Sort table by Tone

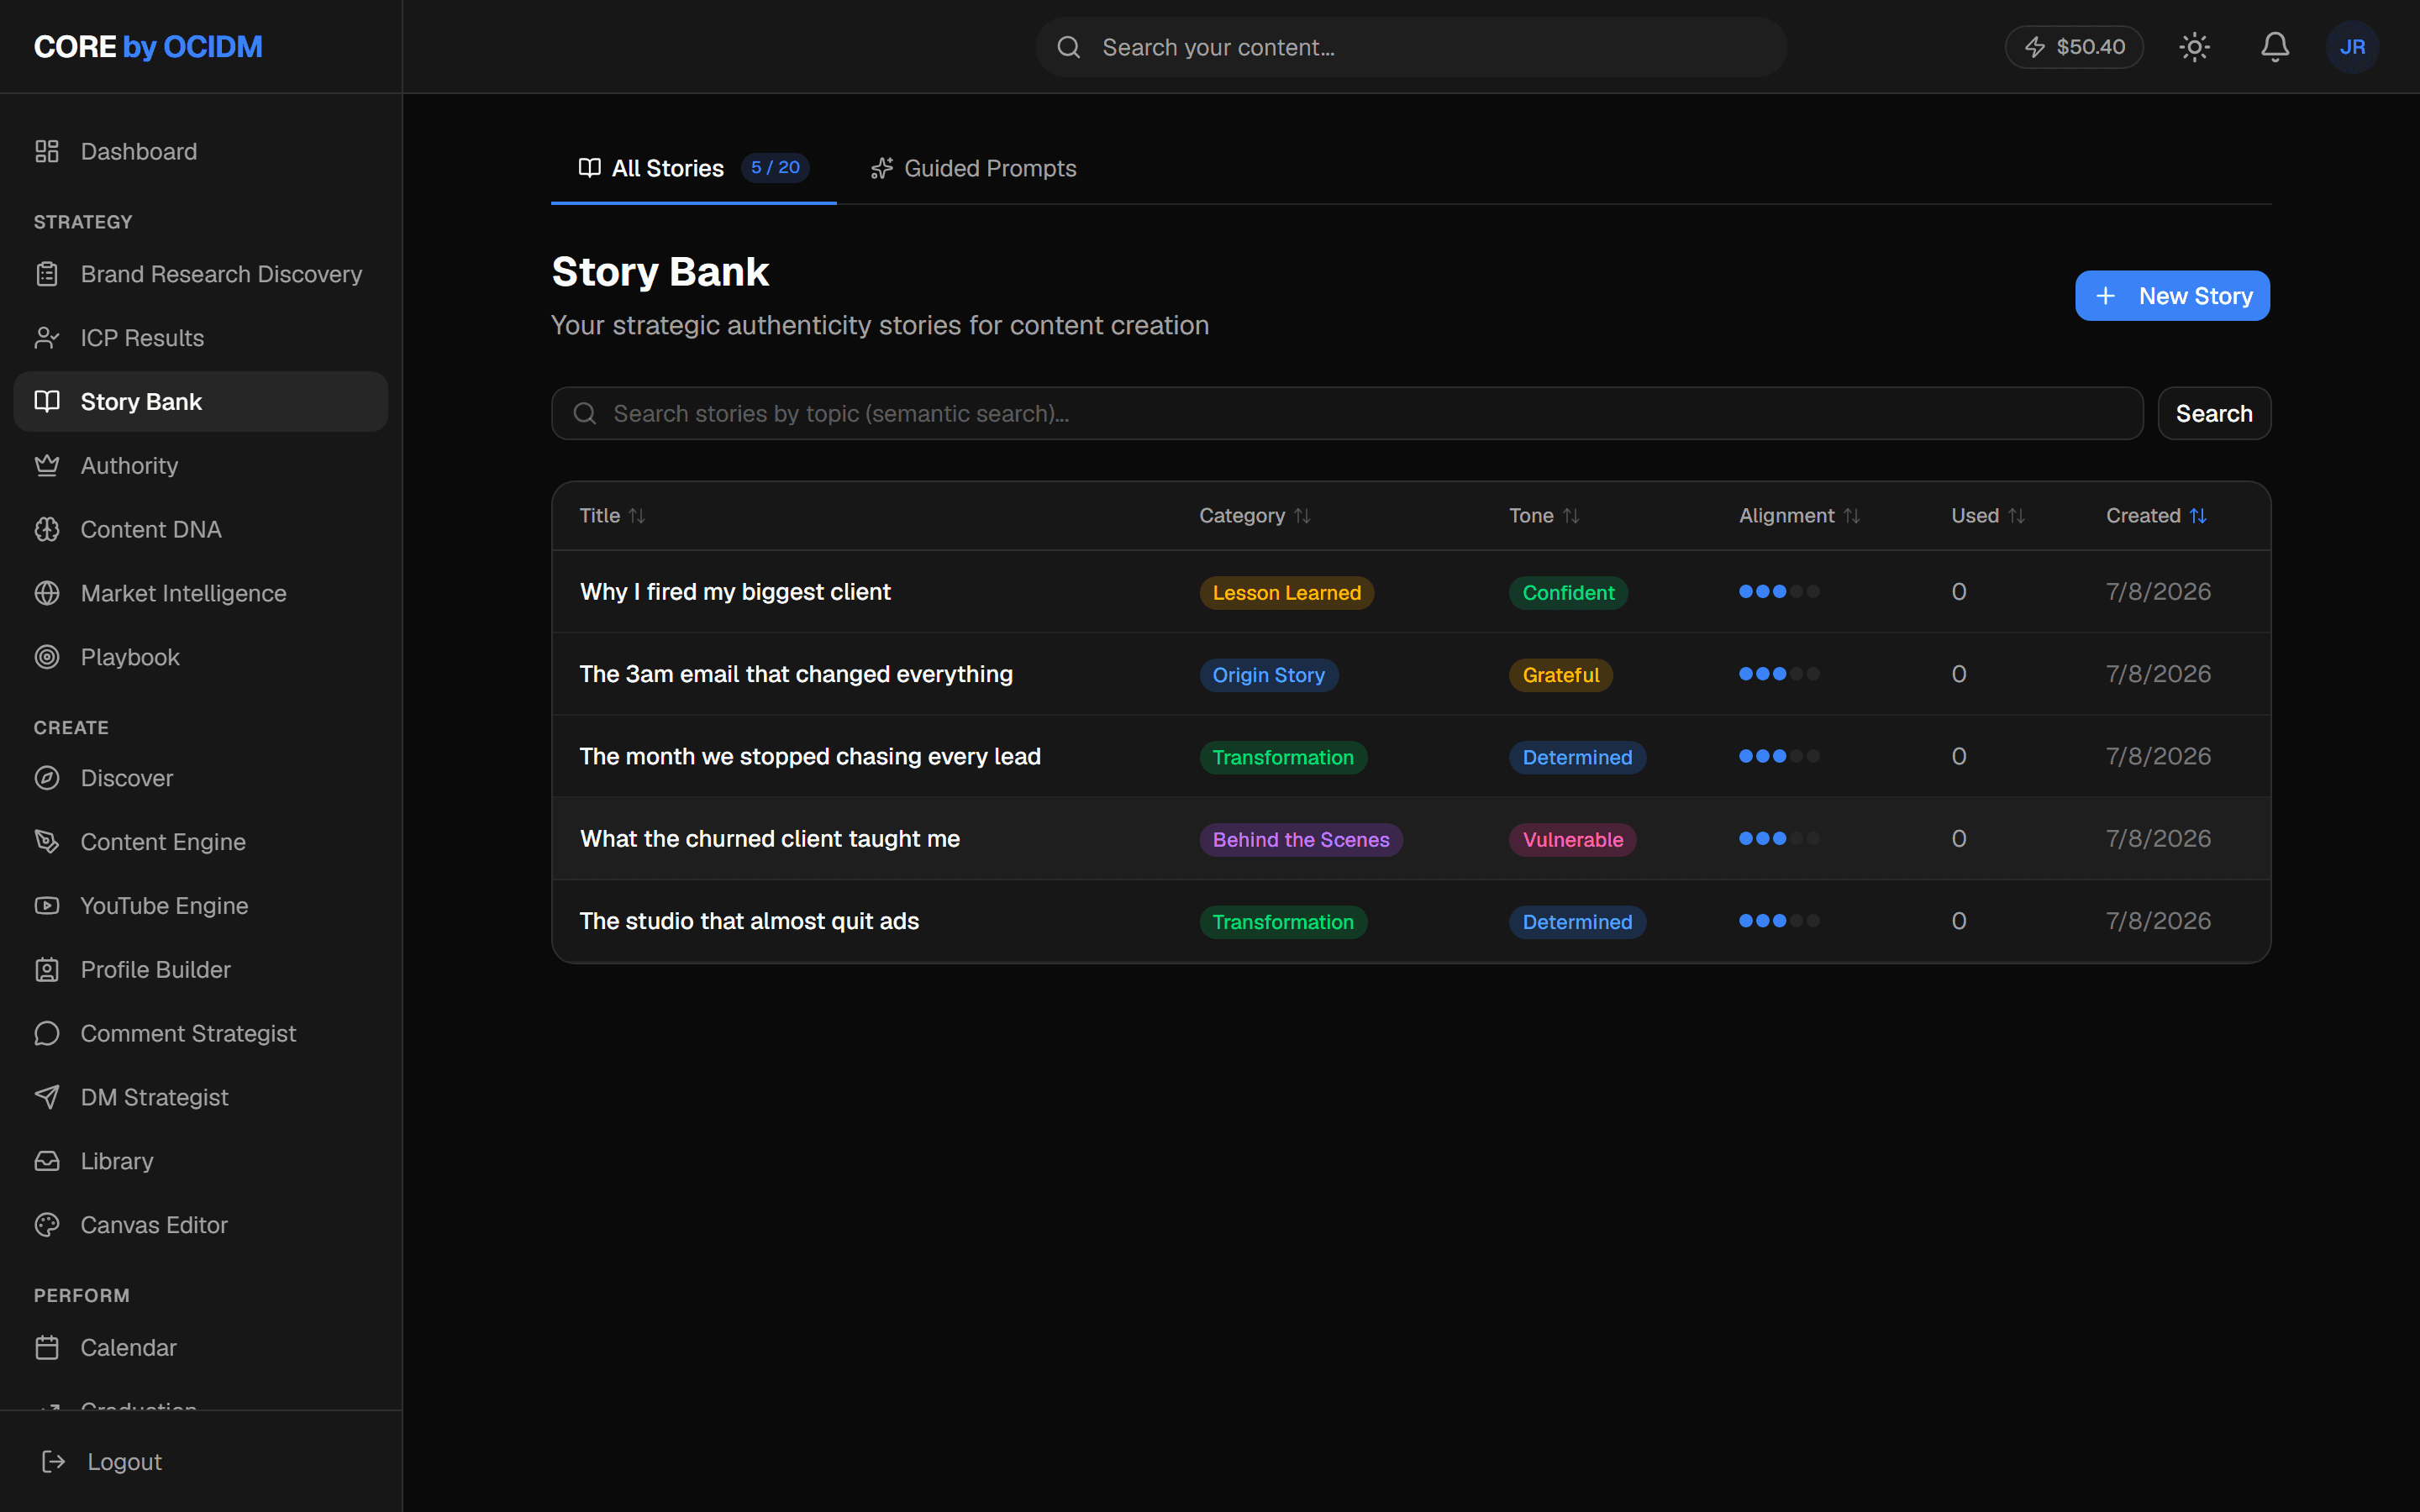1544,516
